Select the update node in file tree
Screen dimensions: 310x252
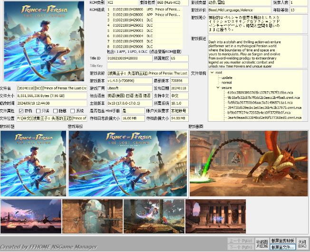tap(227, 78)
